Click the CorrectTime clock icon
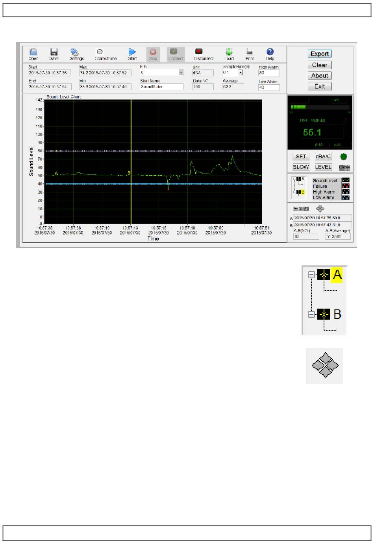374x544 pixels. pyautogui.click(x=100, y=52)
